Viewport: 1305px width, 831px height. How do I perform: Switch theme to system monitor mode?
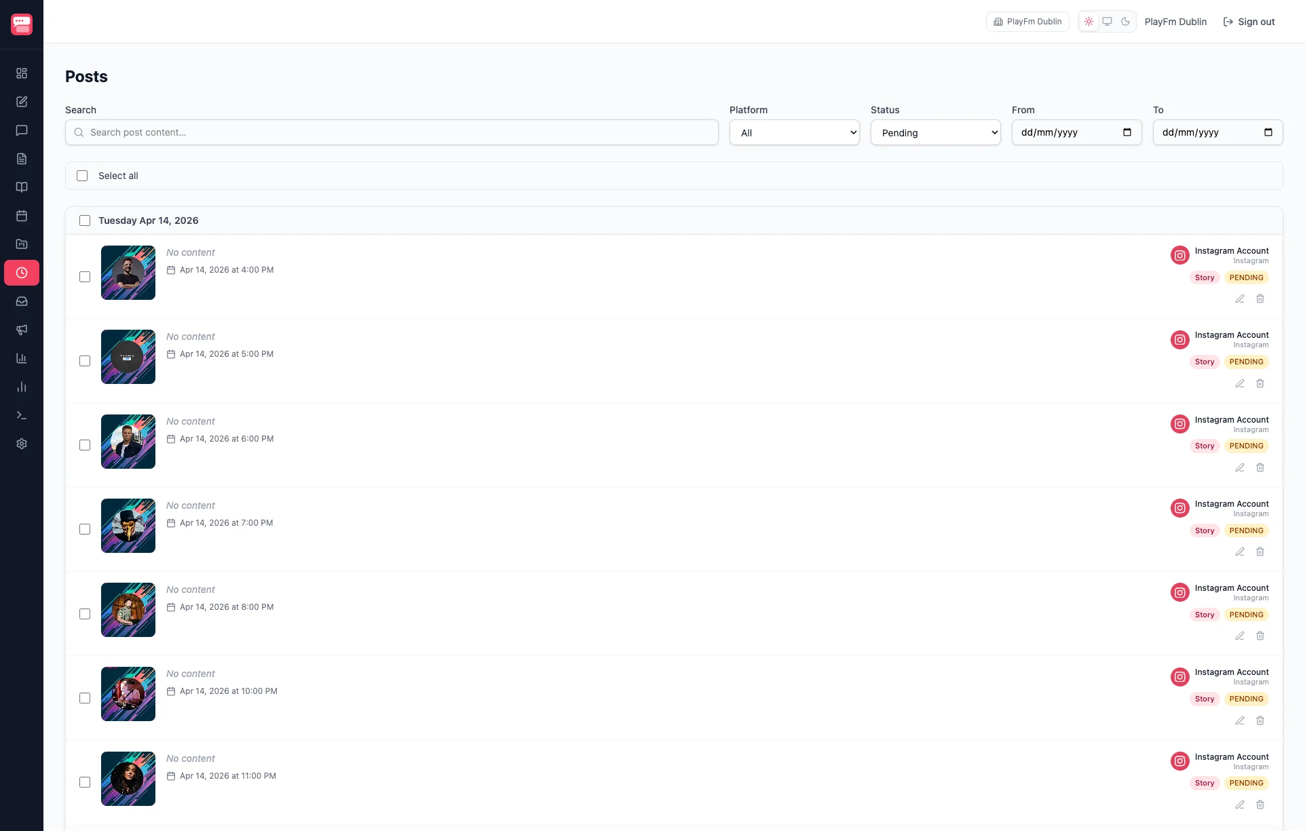[x=1107, y=21]
